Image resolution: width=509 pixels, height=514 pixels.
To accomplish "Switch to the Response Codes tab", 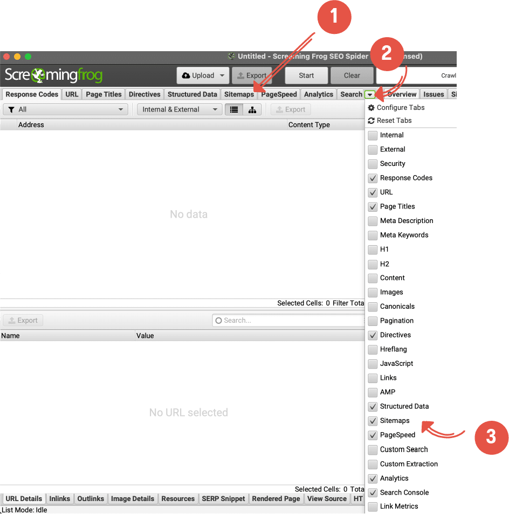I will [32, 94].
